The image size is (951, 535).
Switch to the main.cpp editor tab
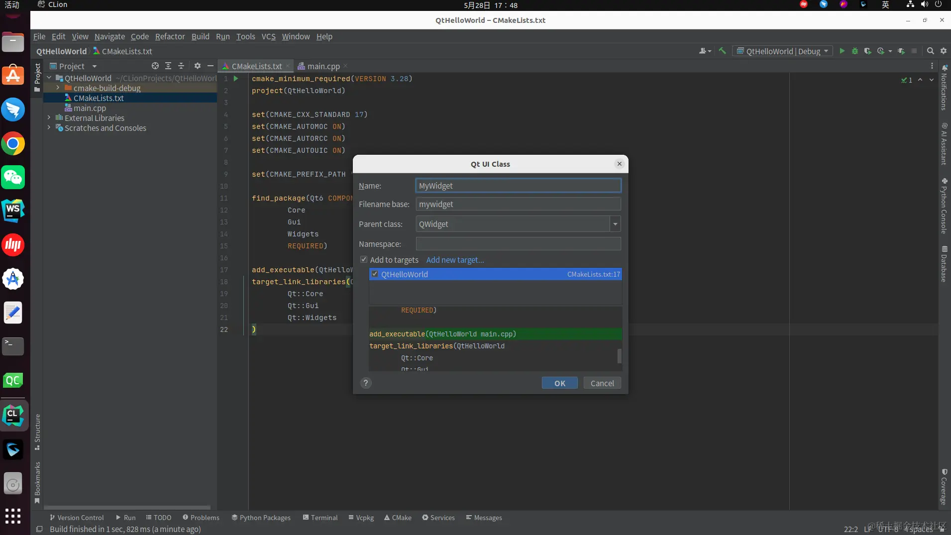(x=323, y=66)
